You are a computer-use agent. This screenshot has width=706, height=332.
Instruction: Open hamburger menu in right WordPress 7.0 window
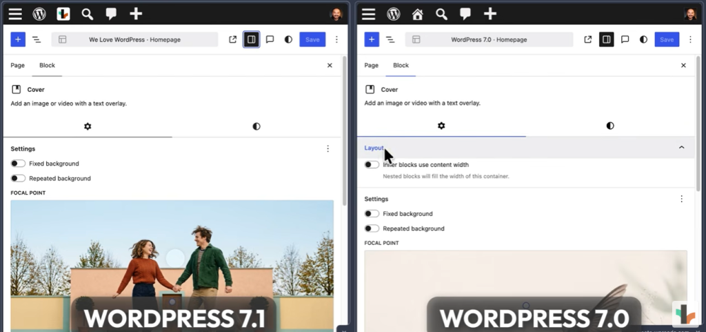click(368, 14)
